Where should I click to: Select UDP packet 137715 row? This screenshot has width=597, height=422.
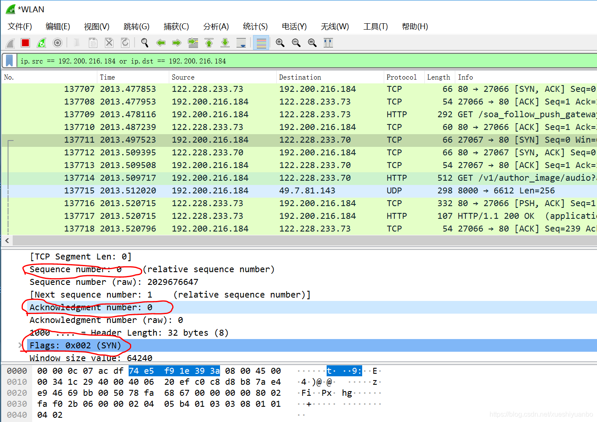click(x=299, y=190)
